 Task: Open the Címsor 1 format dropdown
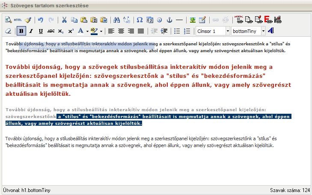tap(212, 31)
